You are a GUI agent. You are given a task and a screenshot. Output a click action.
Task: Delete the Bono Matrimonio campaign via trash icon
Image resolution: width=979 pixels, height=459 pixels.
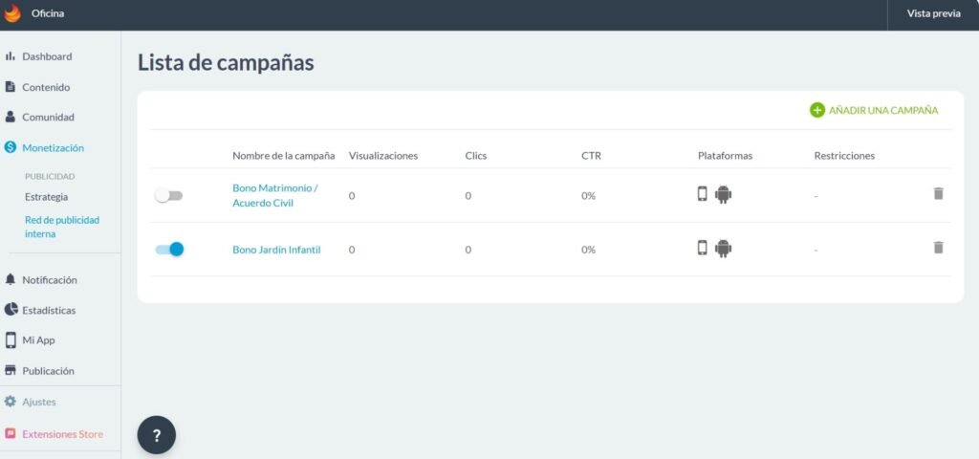click(x=938, y=194)
